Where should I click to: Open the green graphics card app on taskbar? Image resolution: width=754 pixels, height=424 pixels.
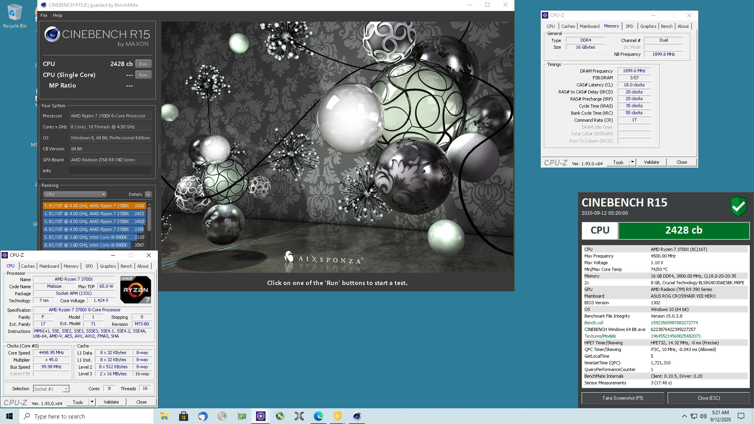point(242,416)
